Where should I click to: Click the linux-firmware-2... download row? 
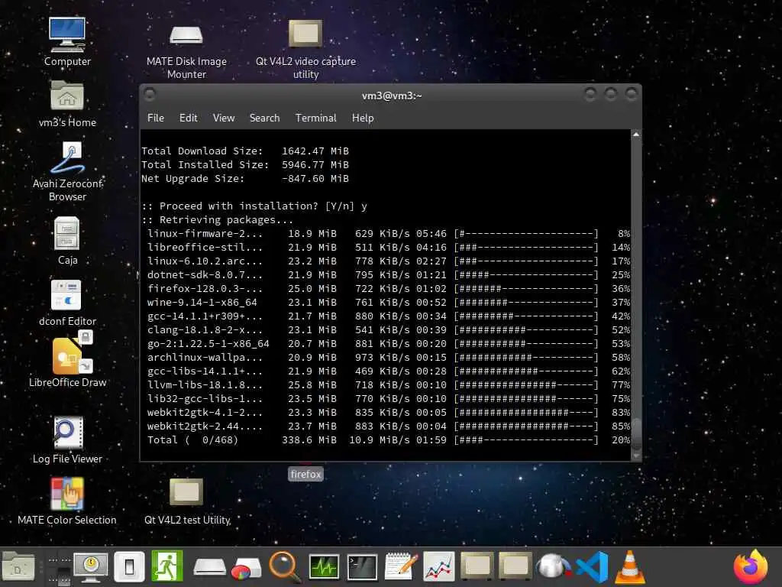click(x=389, y=234)
